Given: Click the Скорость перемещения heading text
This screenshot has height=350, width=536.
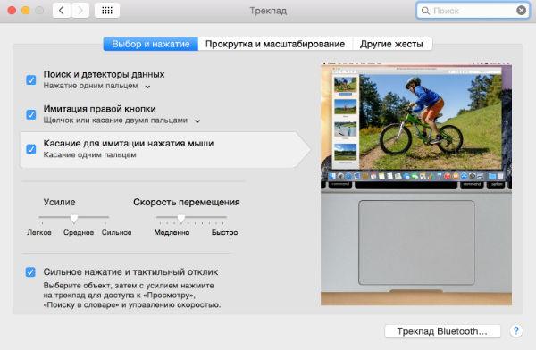Looking at the screenshot, I should pos(187,202).
